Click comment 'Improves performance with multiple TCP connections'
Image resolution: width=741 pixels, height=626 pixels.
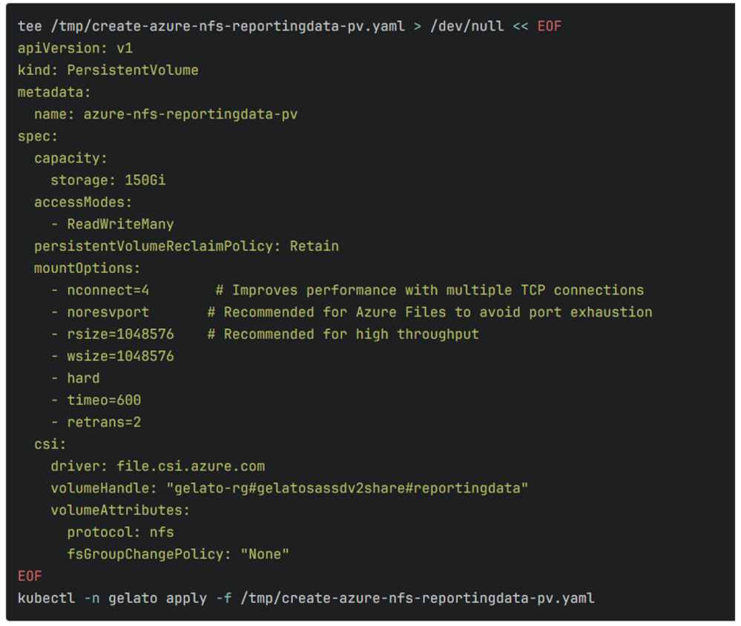point(429,290)
